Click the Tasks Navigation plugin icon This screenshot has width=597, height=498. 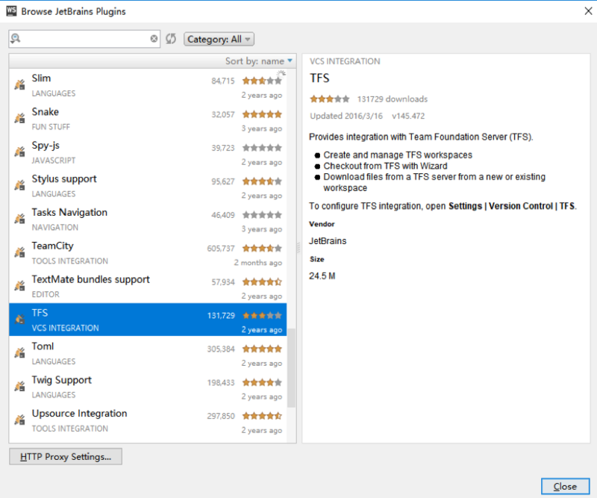(x=20, y=219)
